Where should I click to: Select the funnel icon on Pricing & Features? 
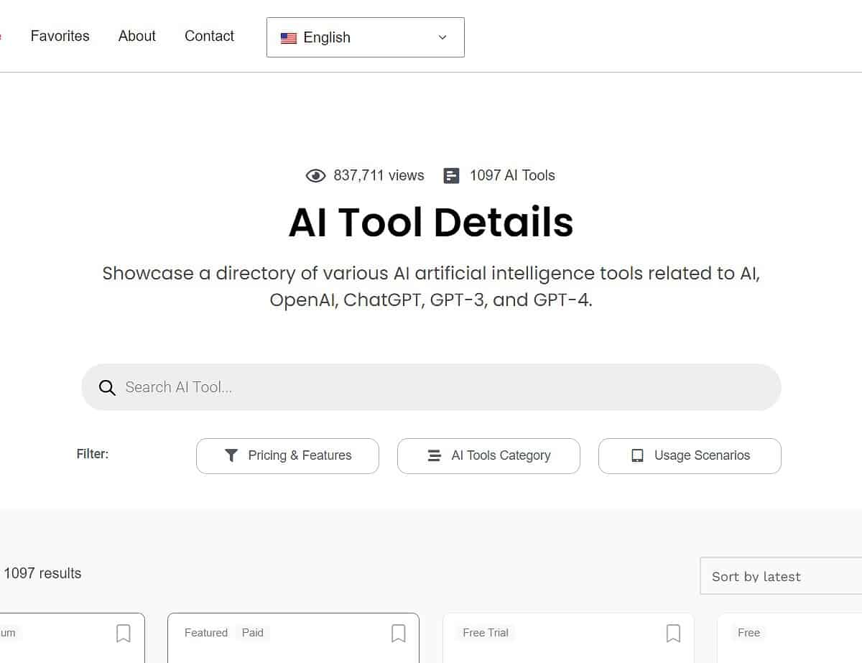click(x=231, y=455)
